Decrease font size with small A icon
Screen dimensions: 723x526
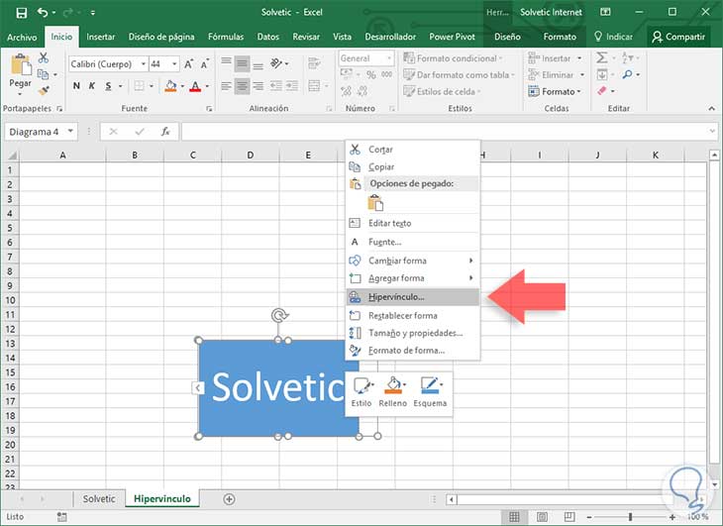pyautogui.click(x=205, y=64)
